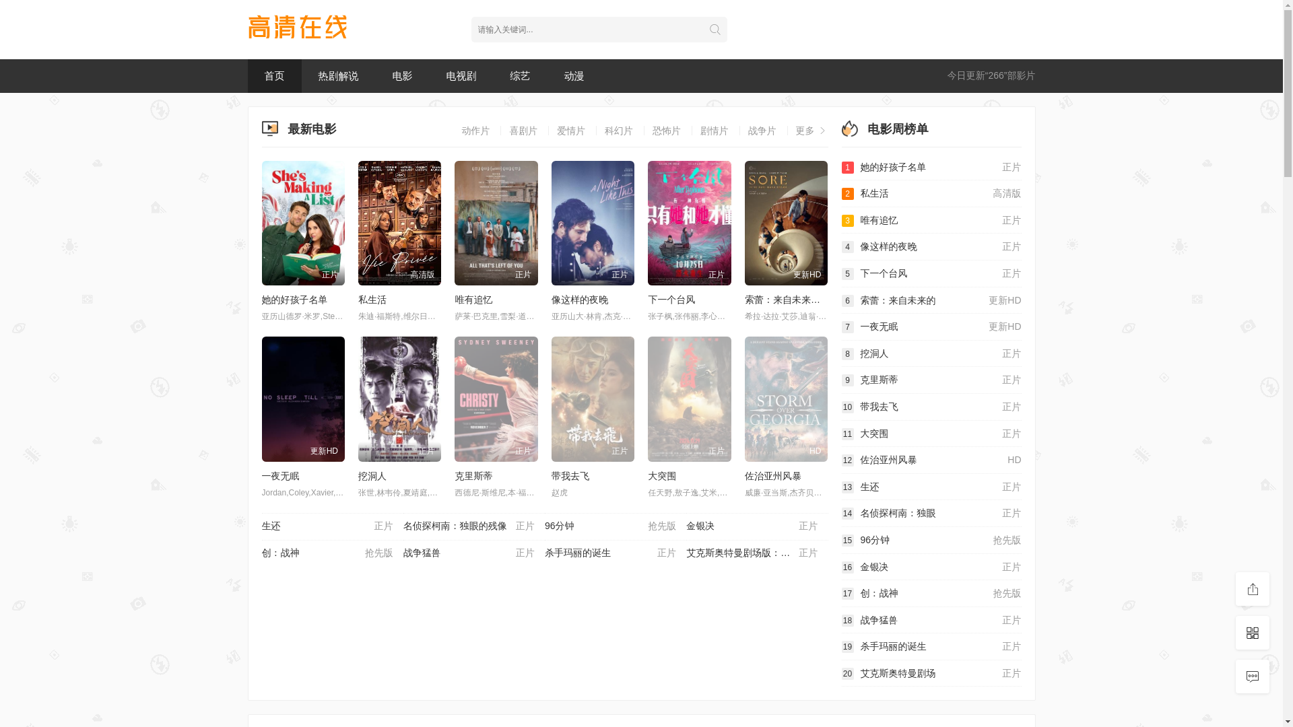Open 战争猛兽 in the text list
1293x727 pixels.
422,553
